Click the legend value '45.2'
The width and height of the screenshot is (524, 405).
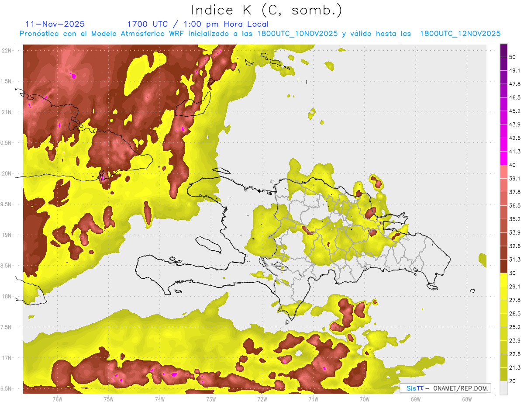515,111
